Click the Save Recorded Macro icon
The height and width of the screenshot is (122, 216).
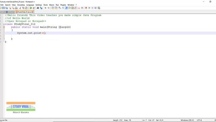pos(99,8)
